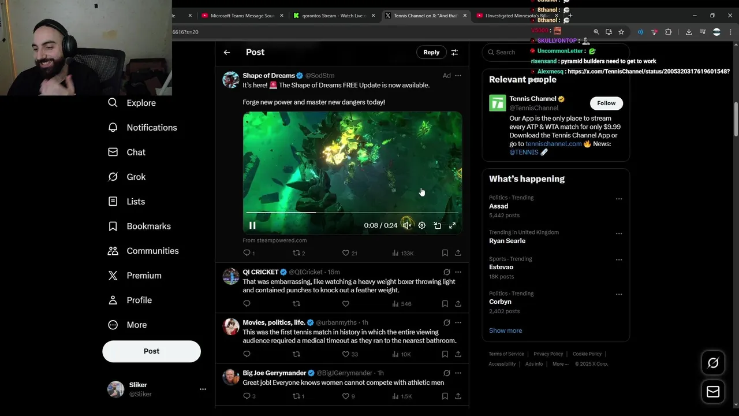Like the Big Joe Gerrymander reply
The height and width of the screenshot is (416, 739).
point(349,396)
